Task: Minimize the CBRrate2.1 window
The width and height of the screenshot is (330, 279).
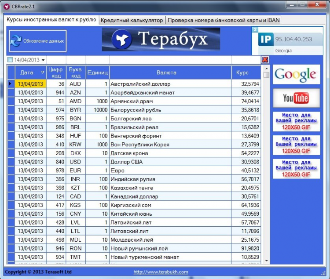Action: point(292,5)
